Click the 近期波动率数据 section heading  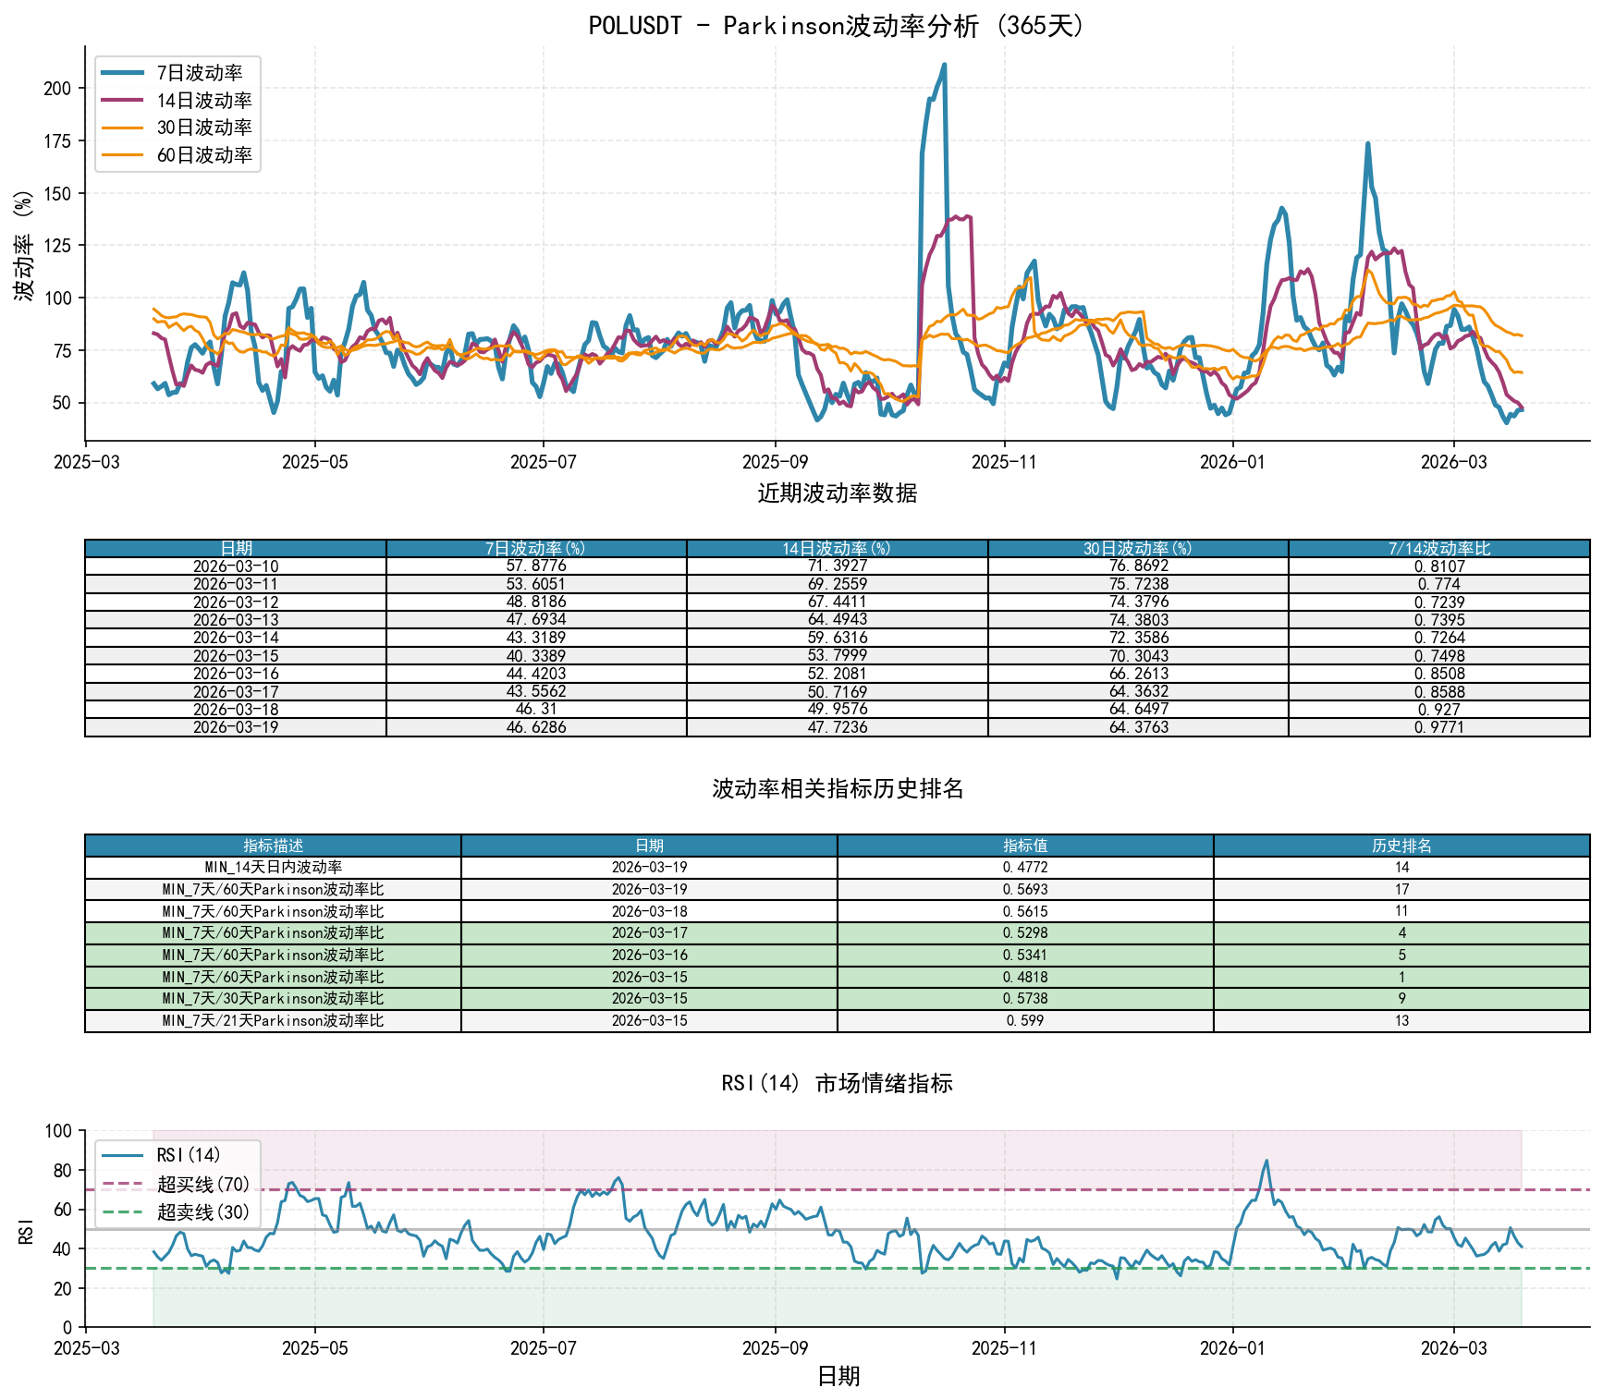(837, 493)
